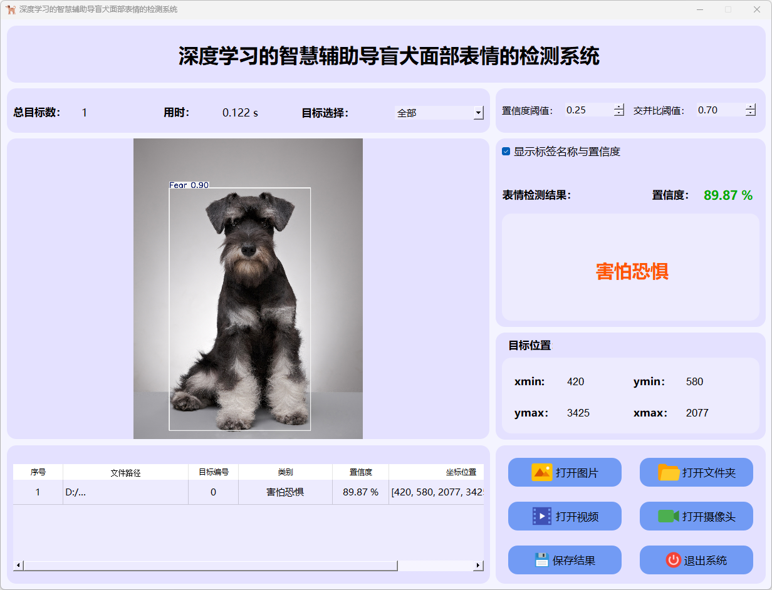Open the target selection dropdown showing 全部
The image size is (772, 590).
pos(479,113)
